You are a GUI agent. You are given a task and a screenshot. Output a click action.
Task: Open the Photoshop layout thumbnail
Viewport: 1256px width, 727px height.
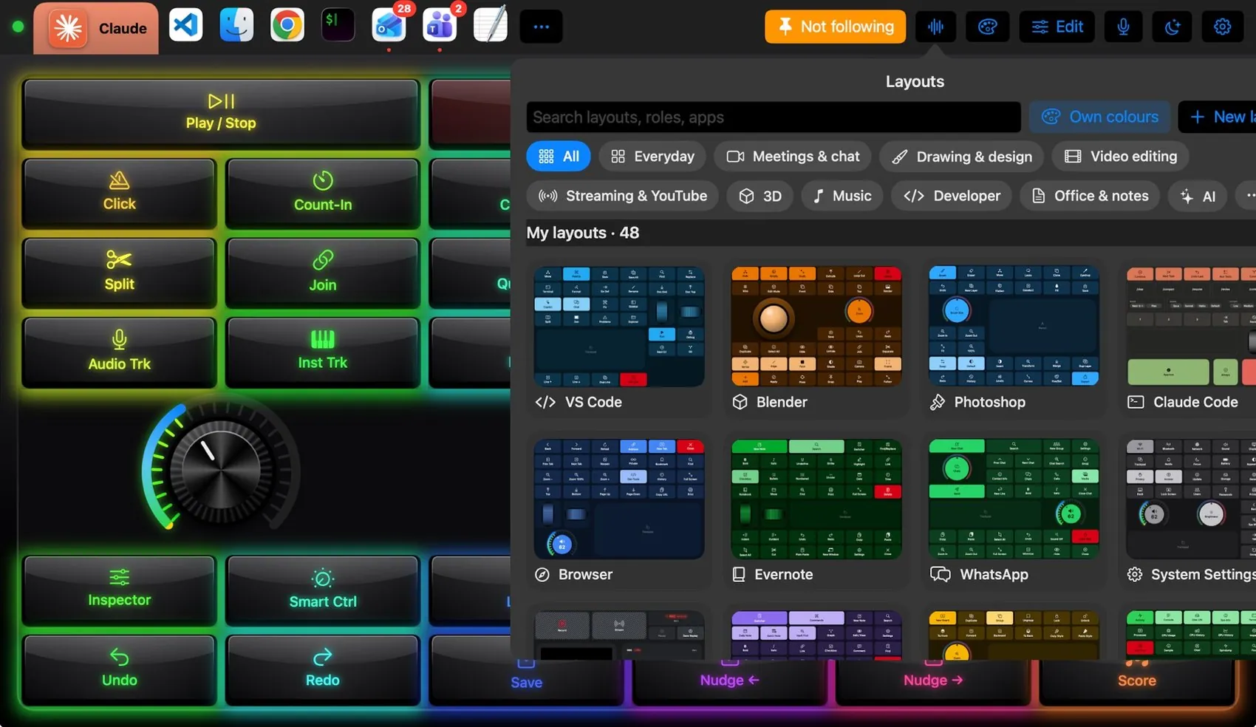point(1014,327)
